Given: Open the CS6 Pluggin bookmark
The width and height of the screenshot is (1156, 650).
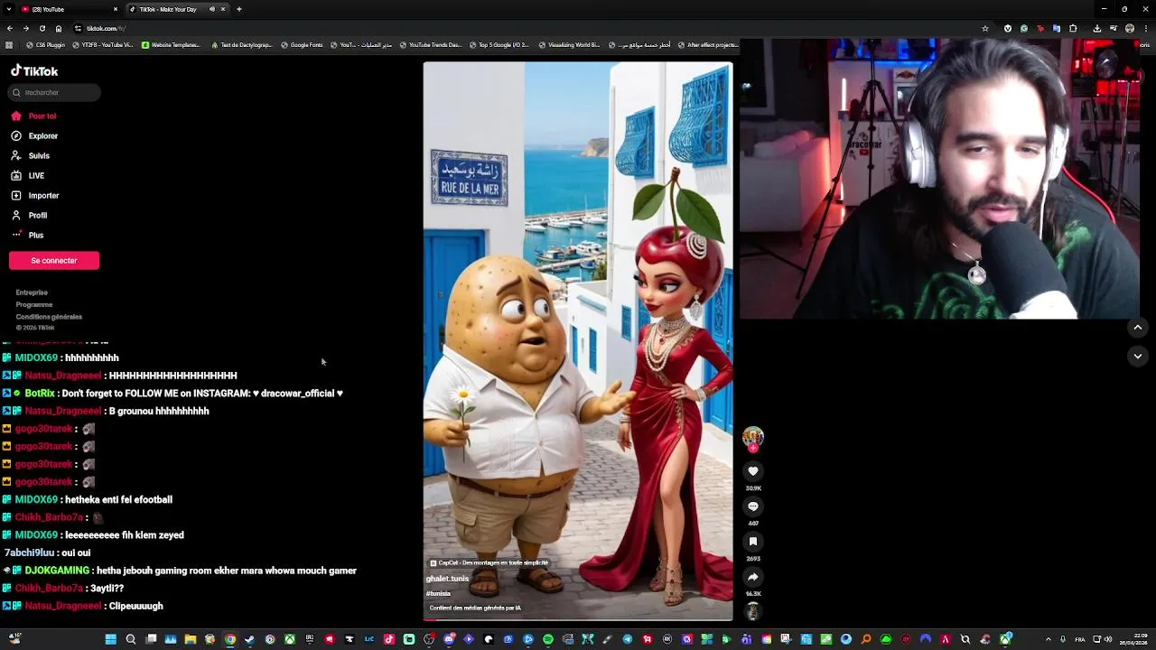Looking at the screenshot, I should pyautogui.click(x=46, y=45).
